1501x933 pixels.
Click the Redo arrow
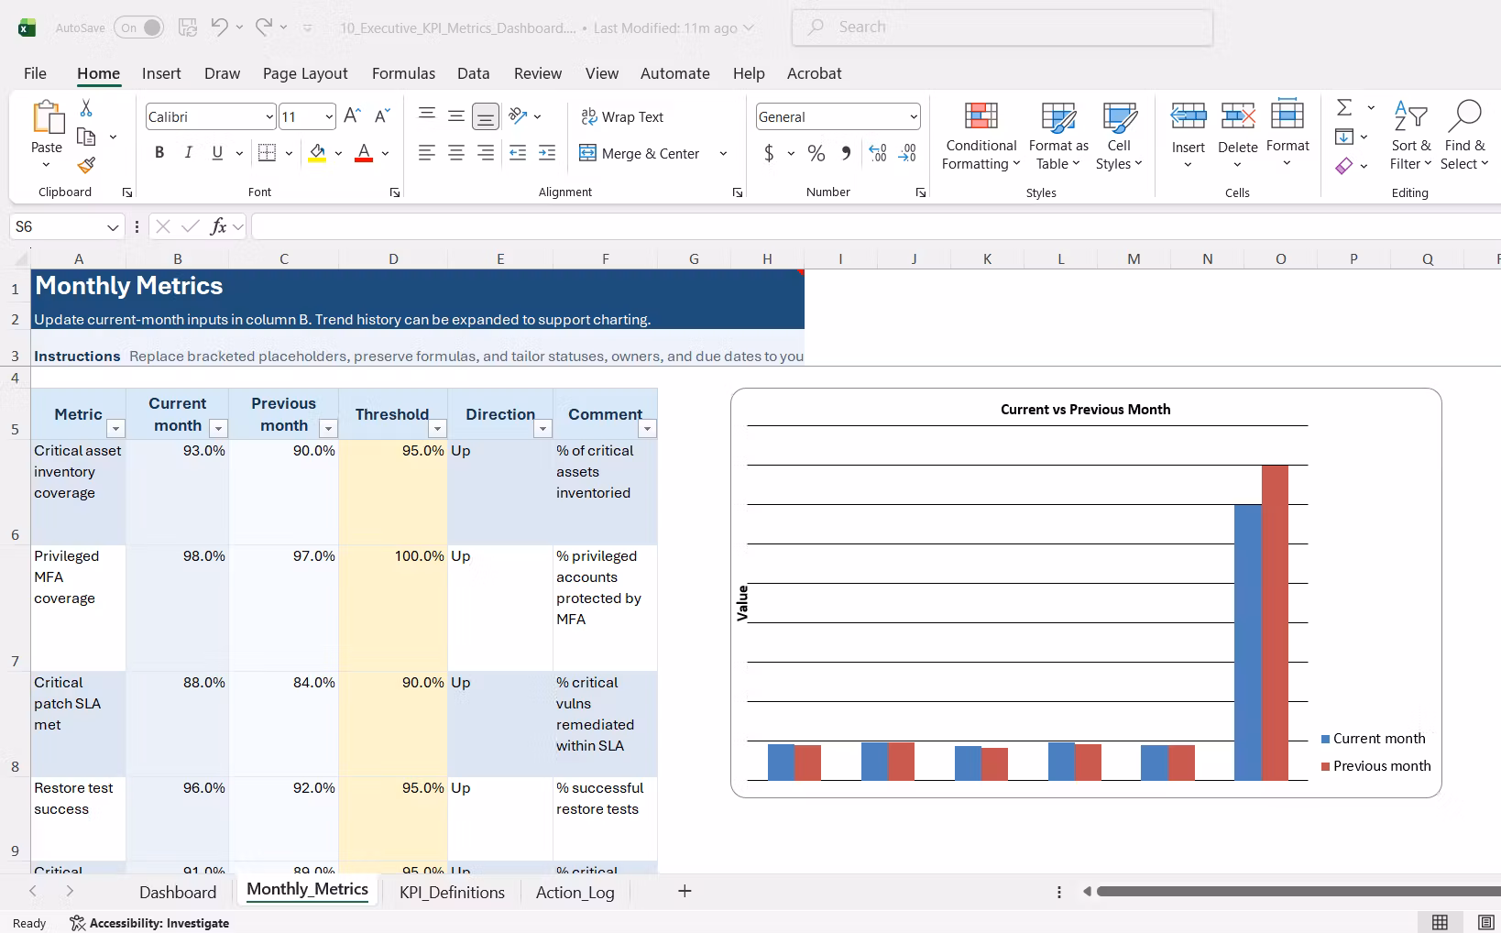point(264,27)
